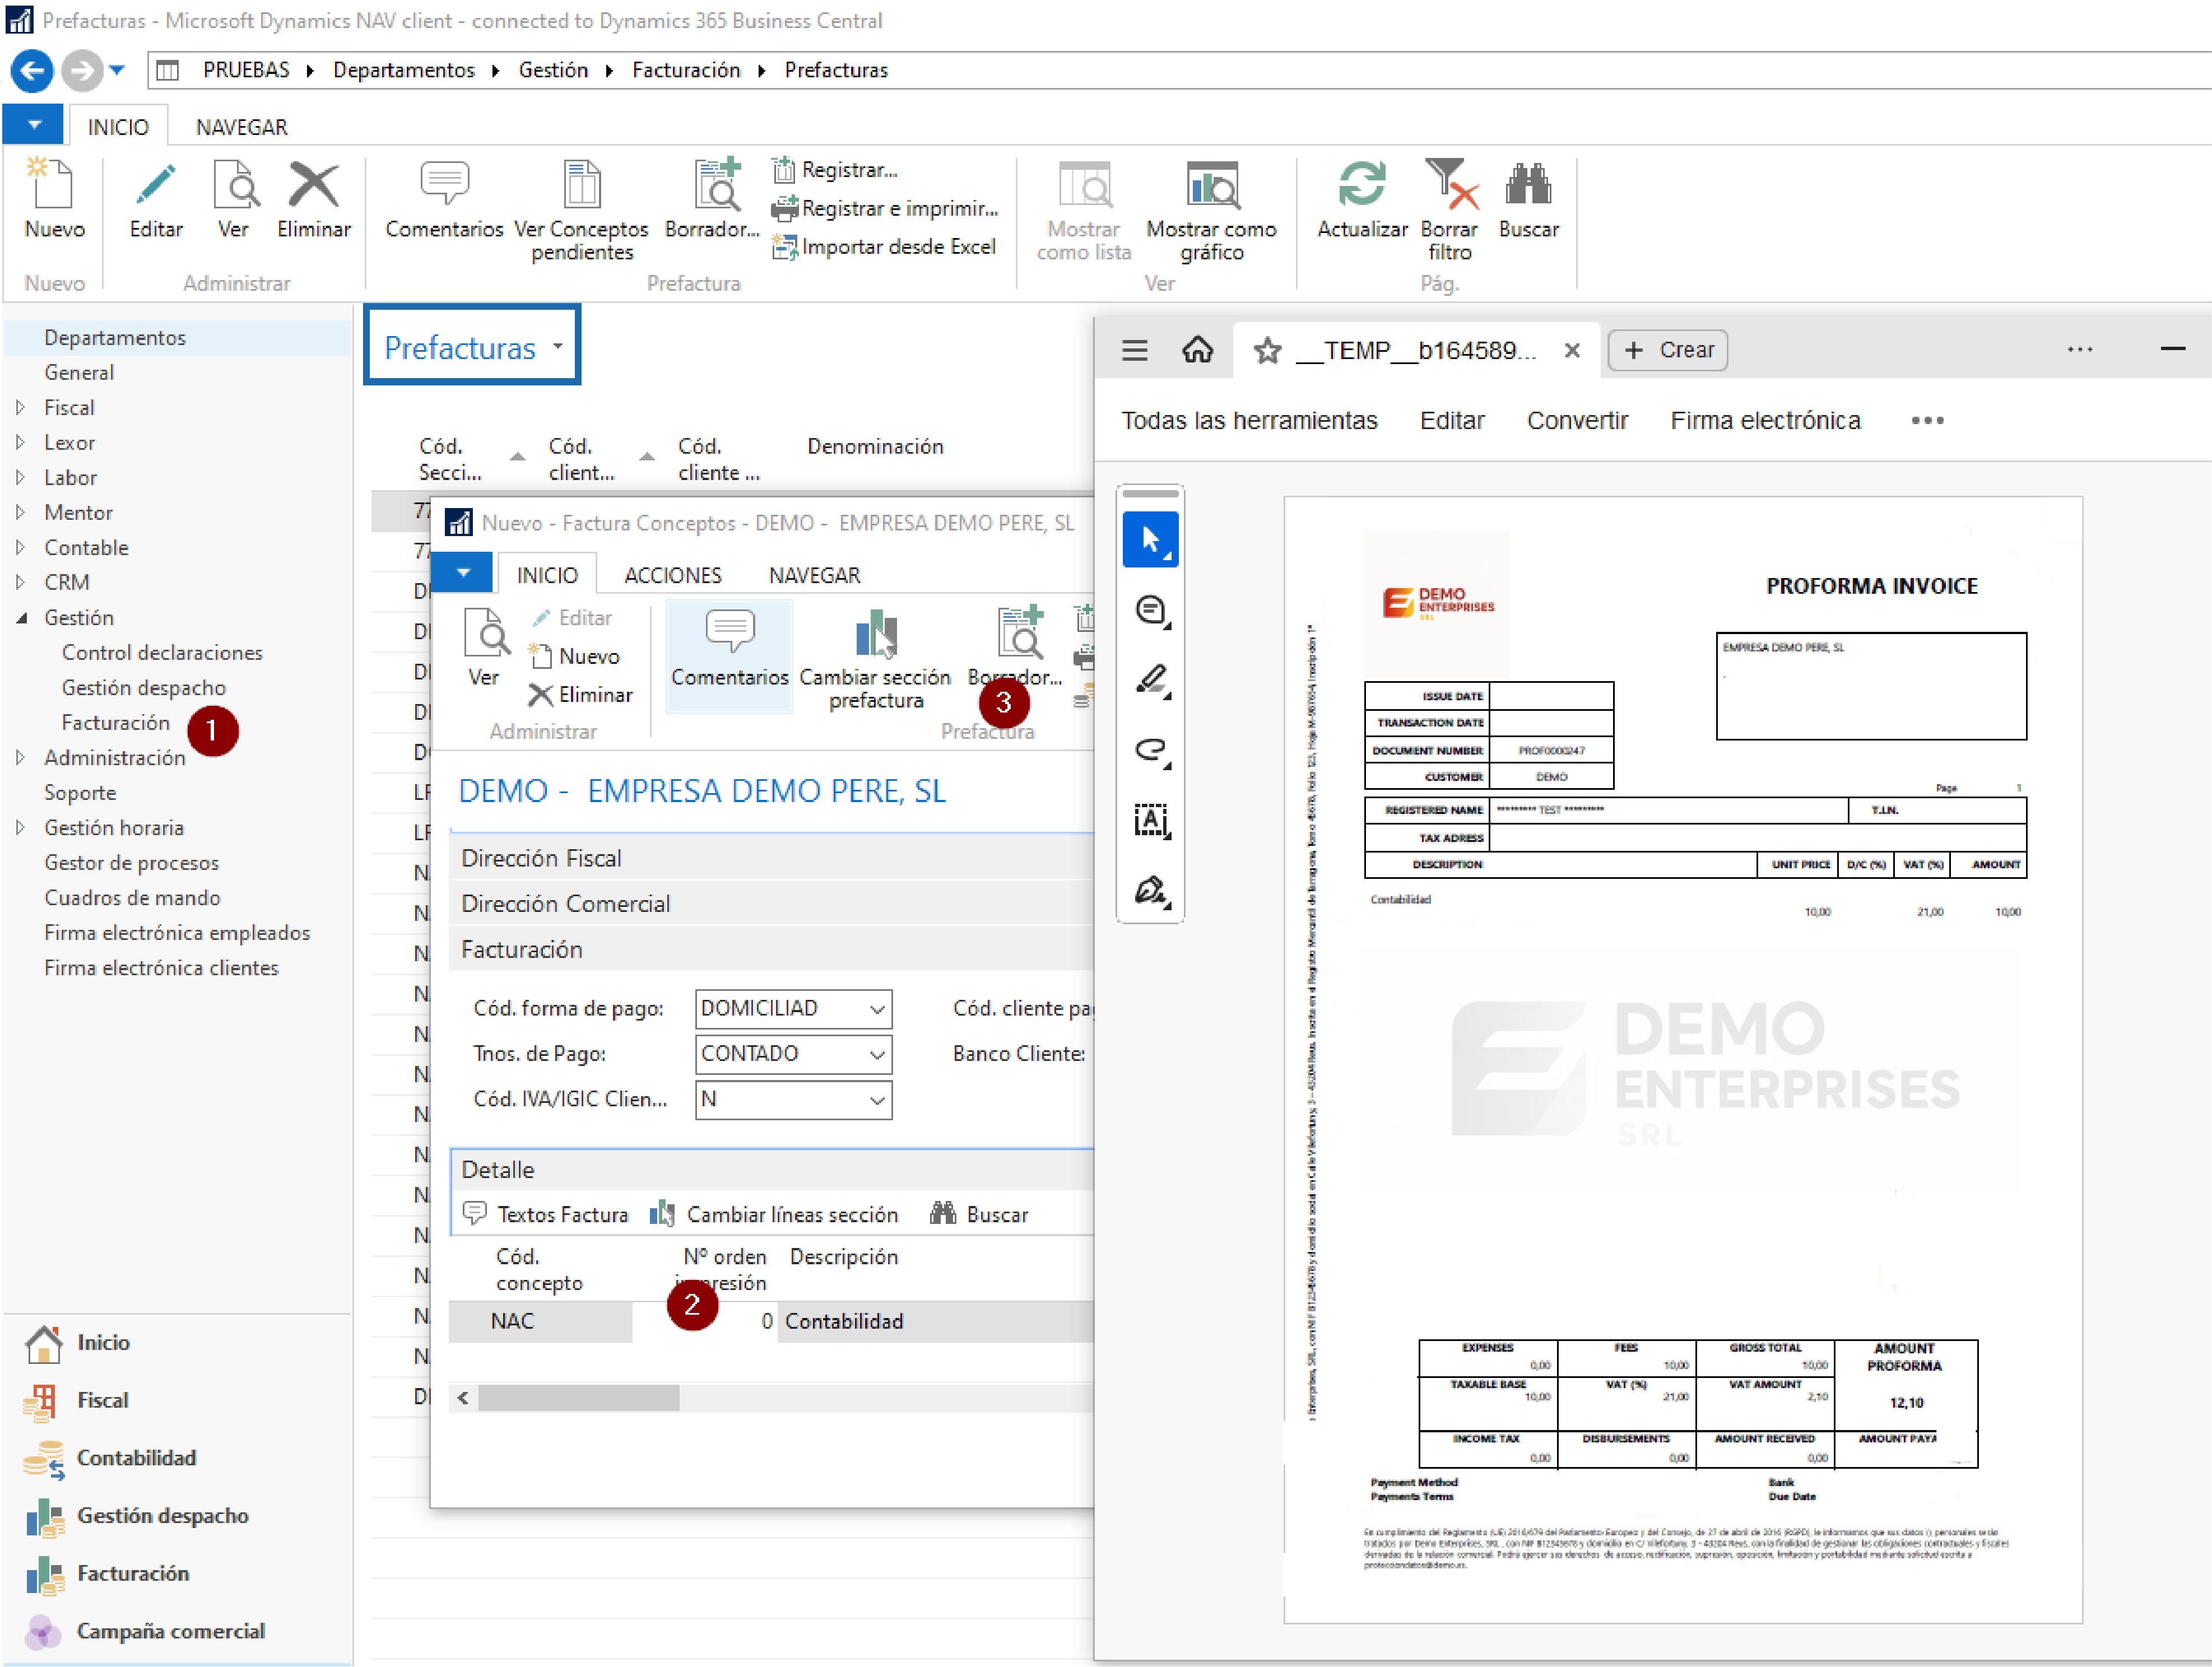
Task: Select the Facturación tree item under Gestión
Action: 116,722
